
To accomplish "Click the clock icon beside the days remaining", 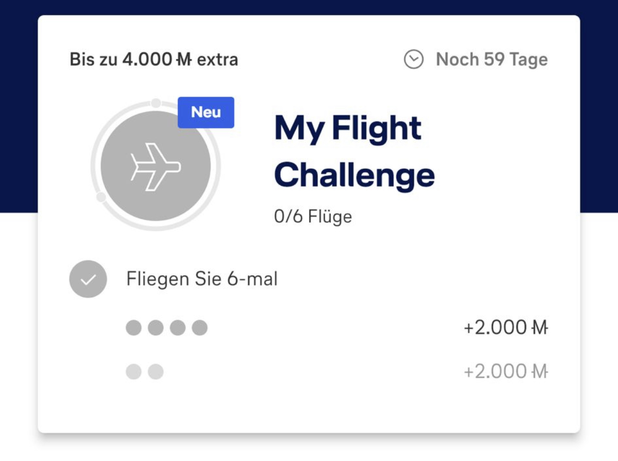I will [413, 59].
